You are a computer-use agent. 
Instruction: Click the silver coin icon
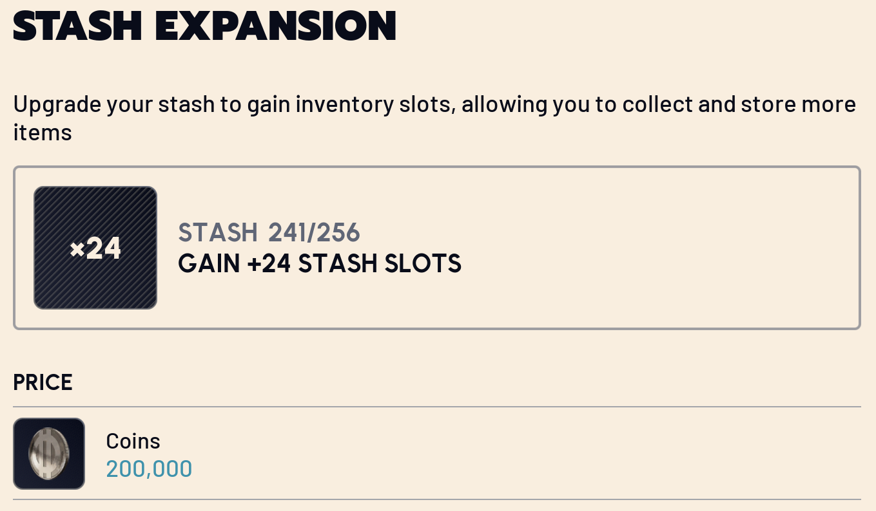pyautogui.click(x=48, y=454)
